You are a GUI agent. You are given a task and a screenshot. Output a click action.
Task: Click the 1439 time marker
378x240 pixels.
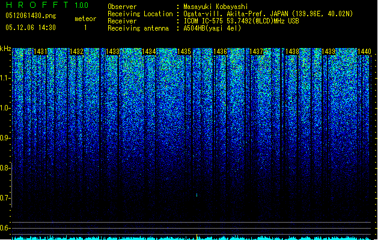pyautogui.click(x=329, y=52)
